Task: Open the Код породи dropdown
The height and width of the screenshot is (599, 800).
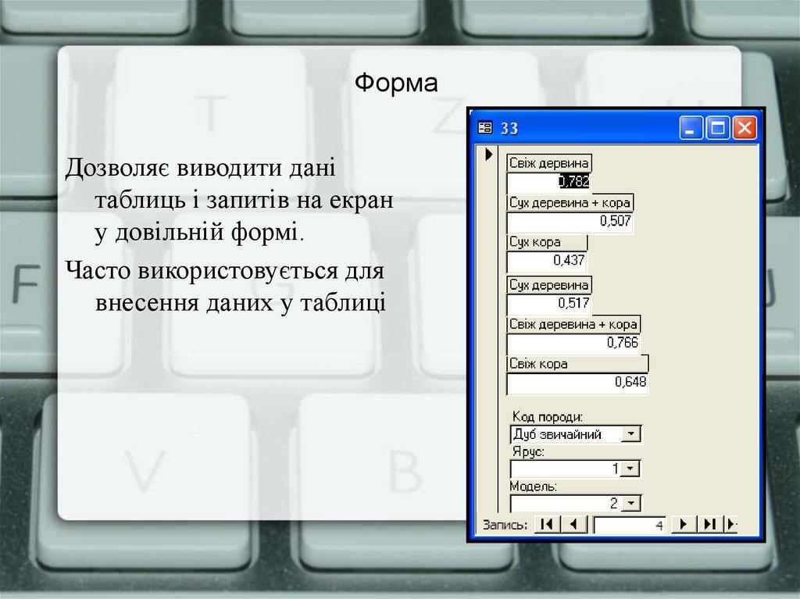Action: click(x=632, y=433)
